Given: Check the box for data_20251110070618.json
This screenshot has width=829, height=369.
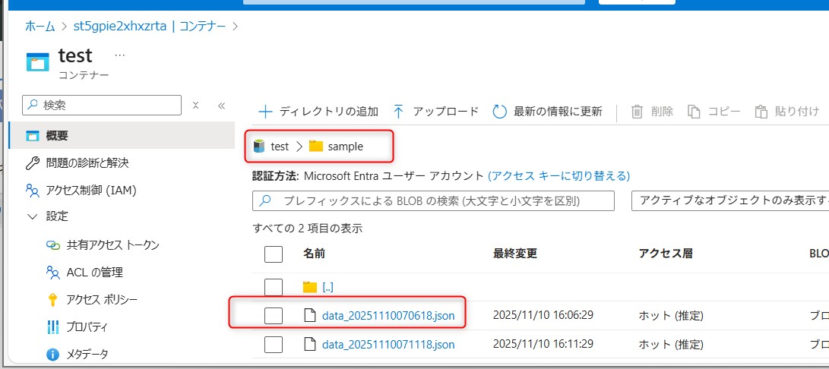Looking at the screenshot, I should [274, 316].
